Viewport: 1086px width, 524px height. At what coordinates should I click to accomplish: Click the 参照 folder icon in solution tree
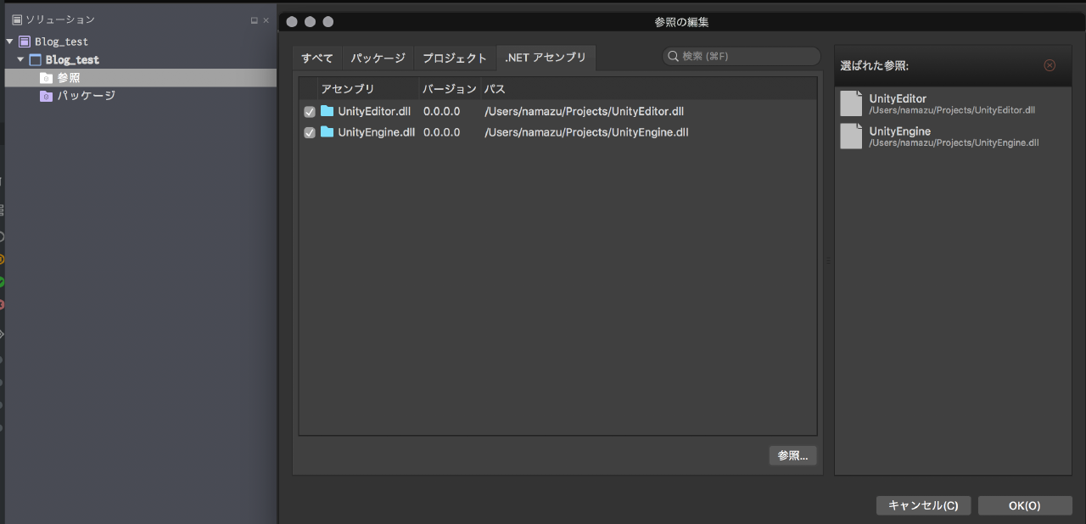tap(46, 78)
